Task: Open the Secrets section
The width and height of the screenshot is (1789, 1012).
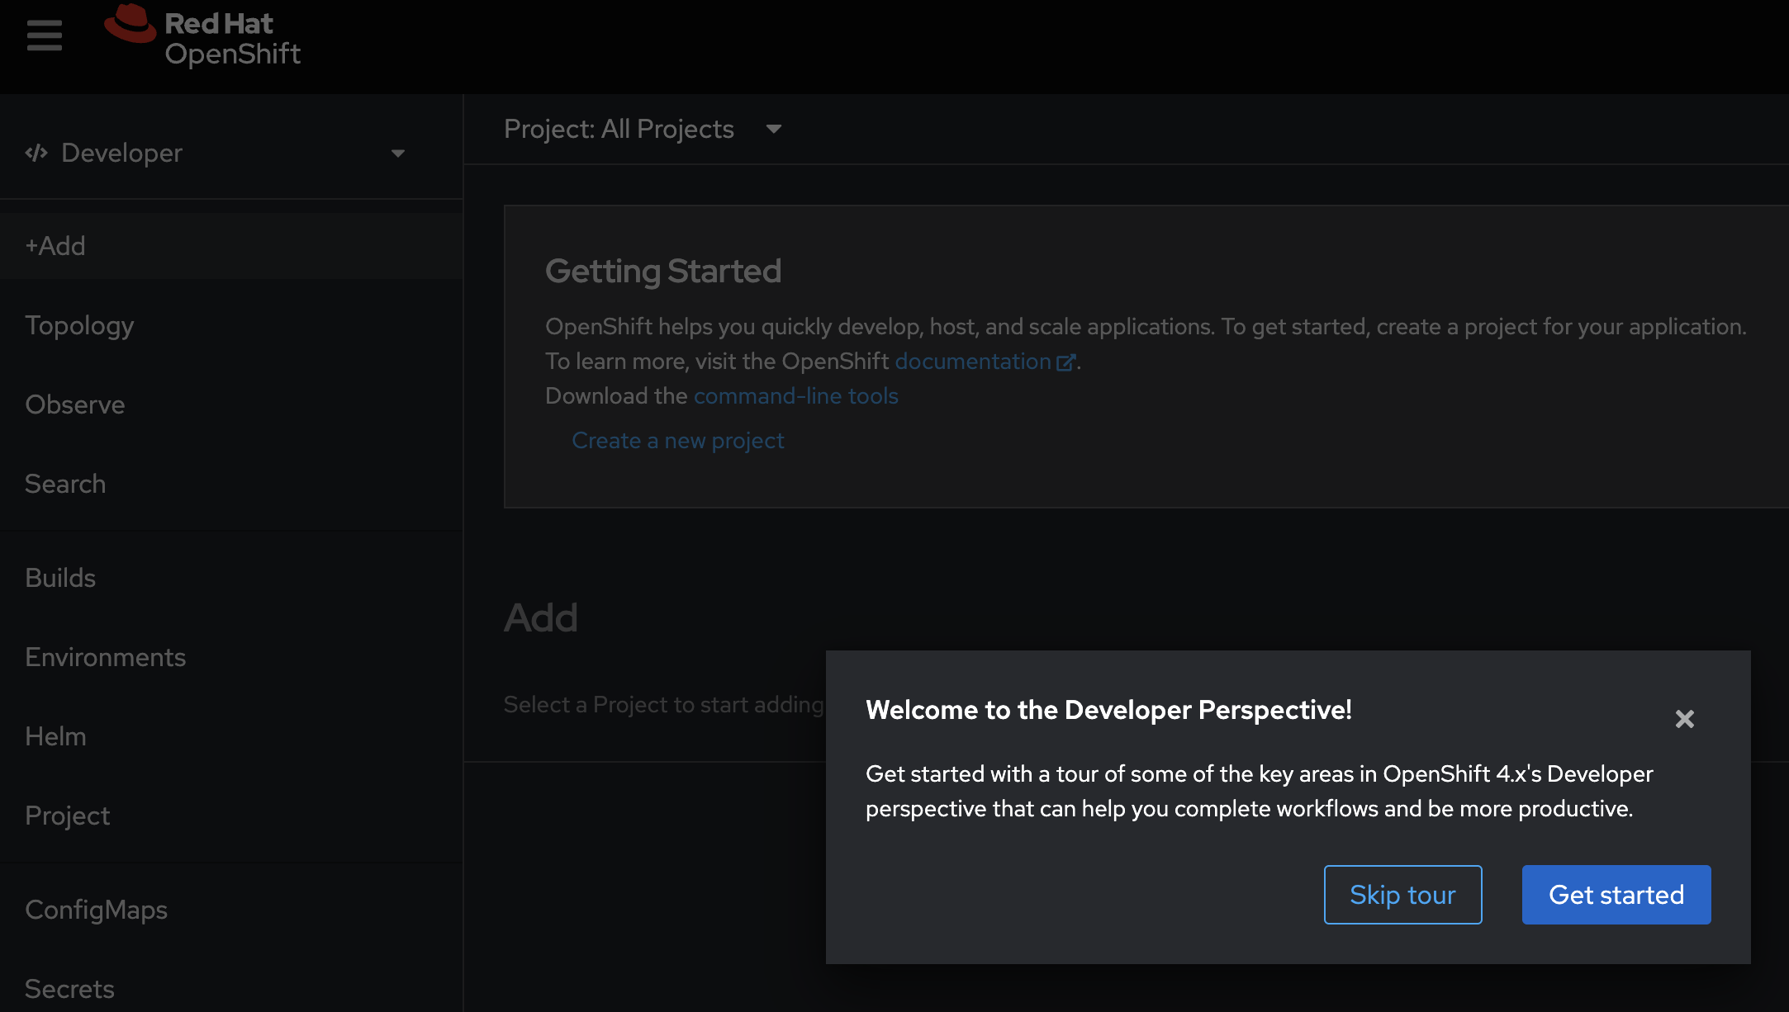Action: (70, 988)
